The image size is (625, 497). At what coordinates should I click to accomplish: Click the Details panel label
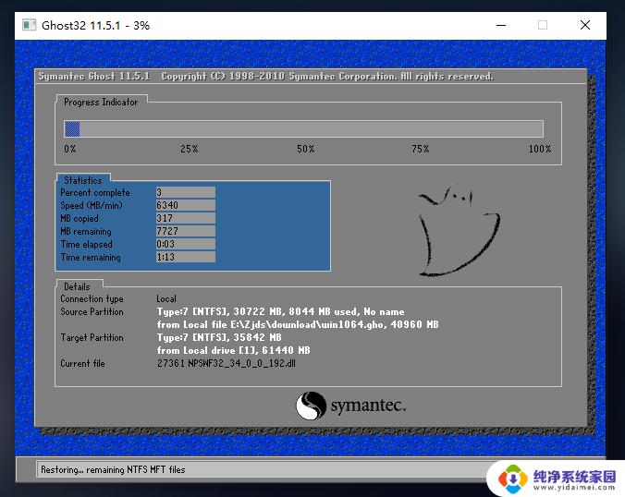tap(77, 286)
